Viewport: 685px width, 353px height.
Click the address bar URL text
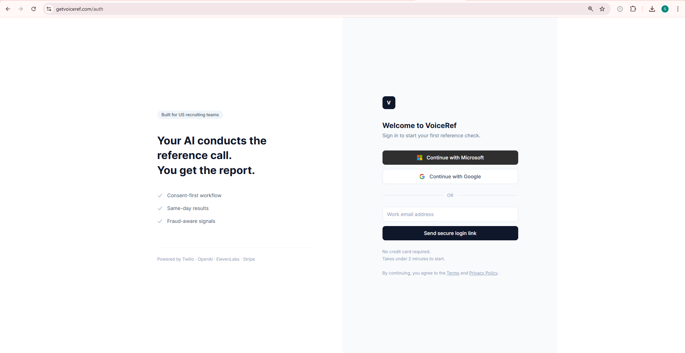click(80, 9)
